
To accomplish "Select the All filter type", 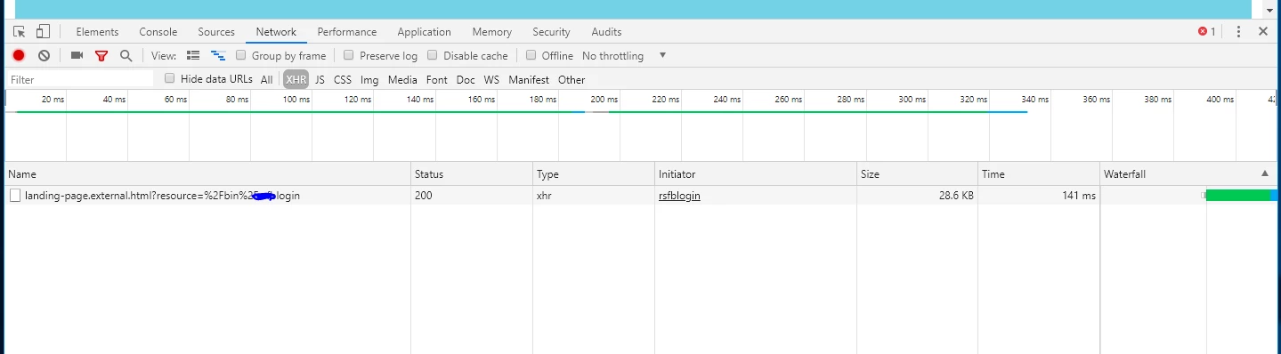I will 267,79.
